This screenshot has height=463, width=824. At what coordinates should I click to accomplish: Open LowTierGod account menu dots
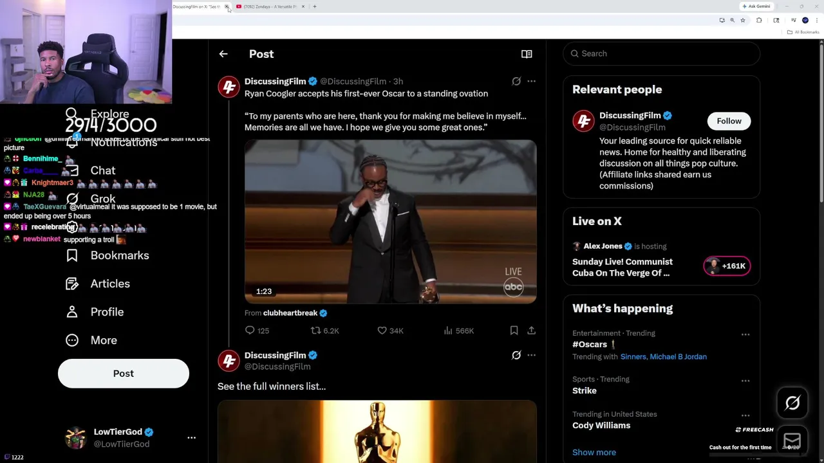[191, 438]
